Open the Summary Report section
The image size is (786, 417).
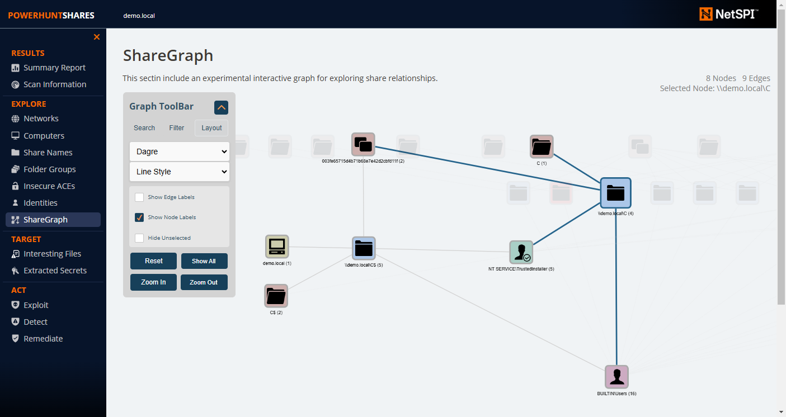tap(54, 67)
